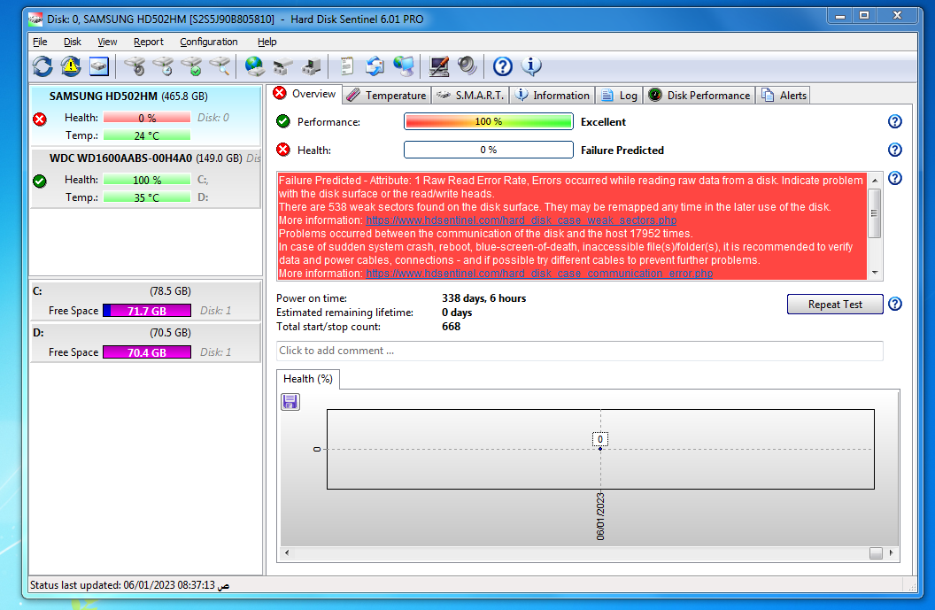The width and height of the screenshot is (935, 610).
Task: Select the C: partition entry
Action: pyautogui.click(x=145, y=300)
